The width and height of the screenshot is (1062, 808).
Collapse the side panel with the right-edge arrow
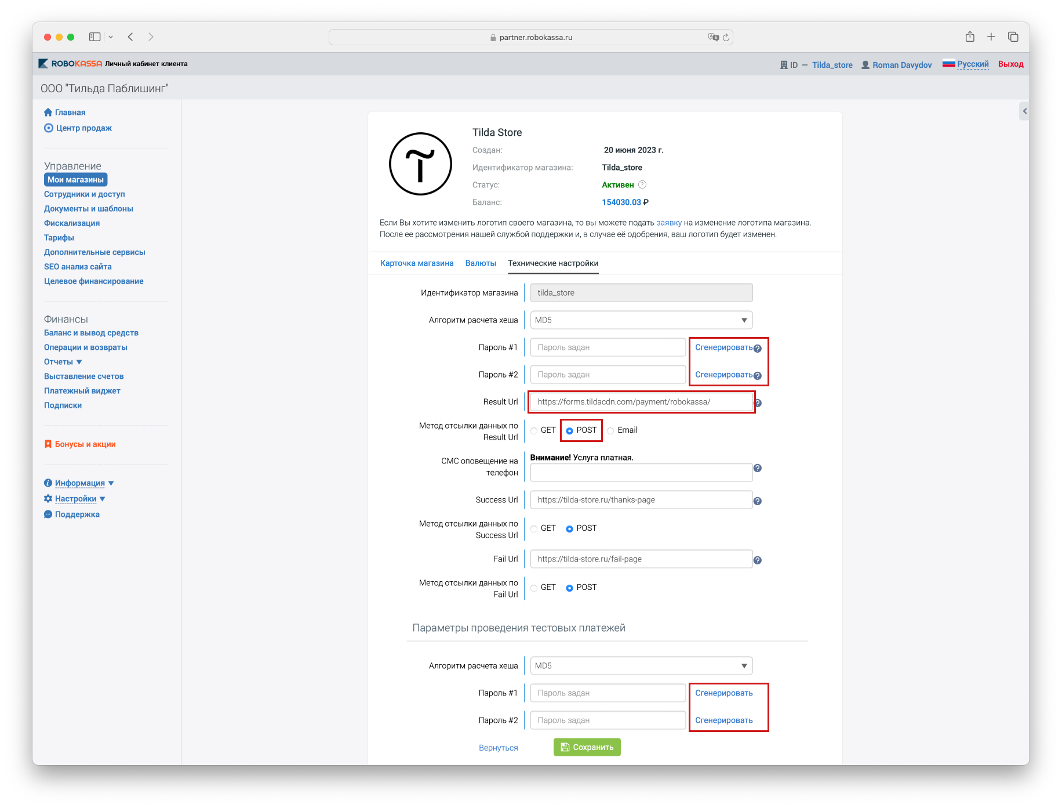(x=1024, y=111)
